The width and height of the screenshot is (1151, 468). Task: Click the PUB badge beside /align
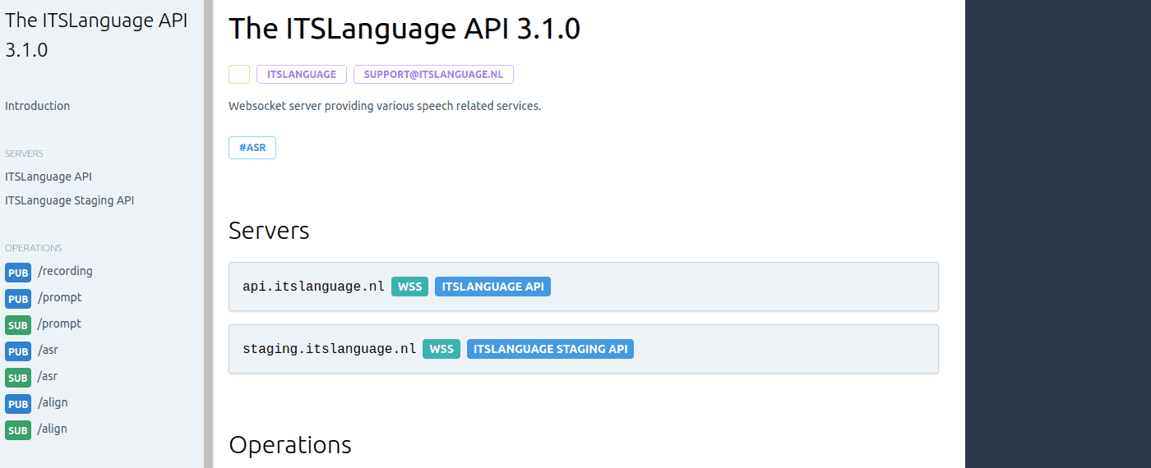[18, 404]
